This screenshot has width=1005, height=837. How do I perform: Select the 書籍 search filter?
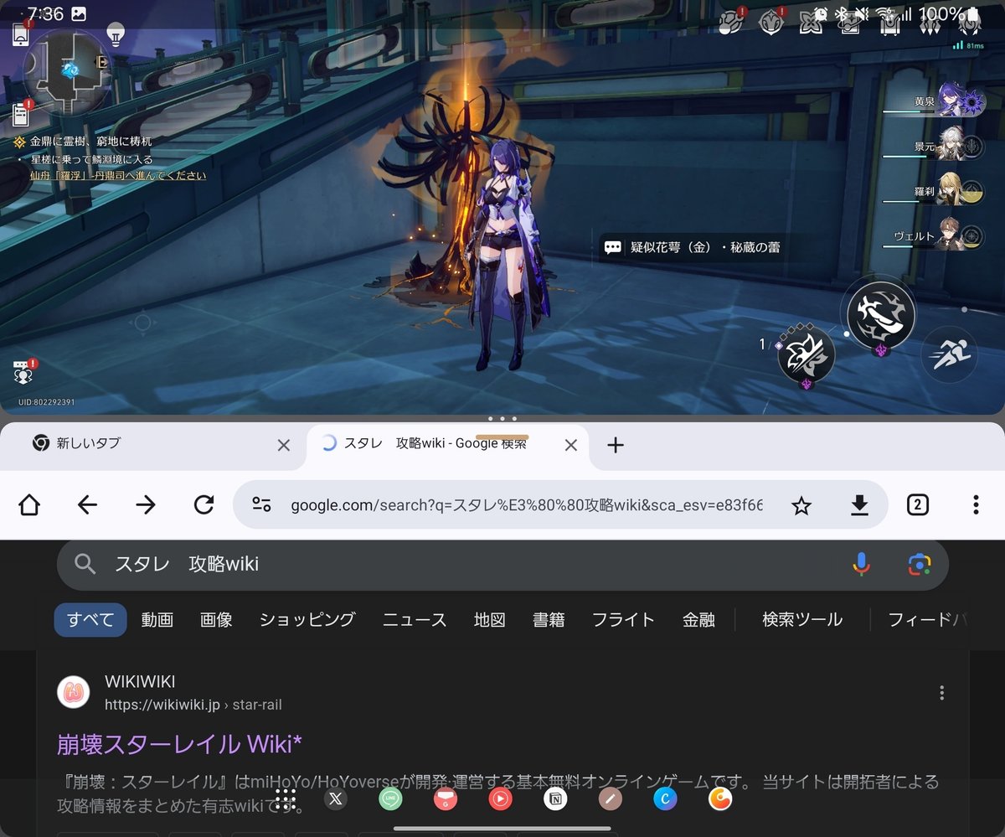pos(549,620)
